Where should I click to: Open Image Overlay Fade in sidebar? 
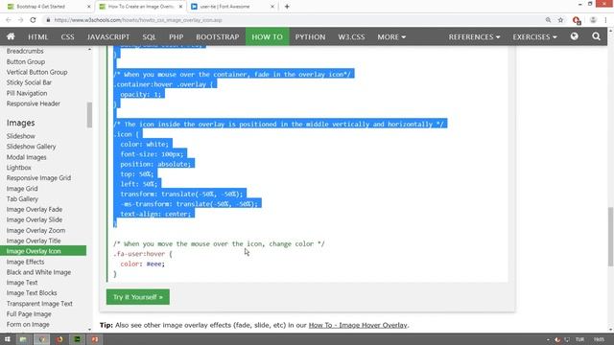[x=35, y=209]
